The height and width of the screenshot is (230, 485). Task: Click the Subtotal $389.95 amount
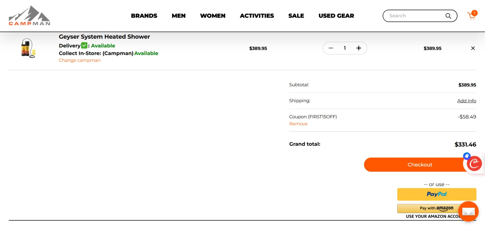467,85
